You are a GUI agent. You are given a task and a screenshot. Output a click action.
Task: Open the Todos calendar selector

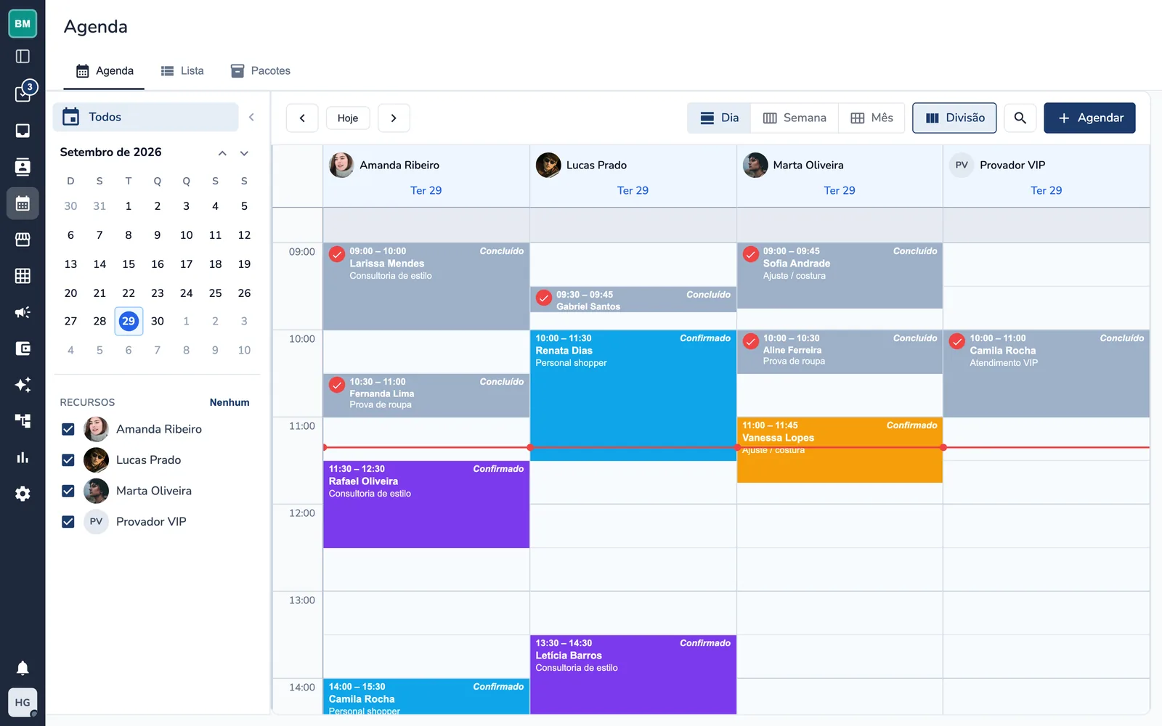coord(145,117)
